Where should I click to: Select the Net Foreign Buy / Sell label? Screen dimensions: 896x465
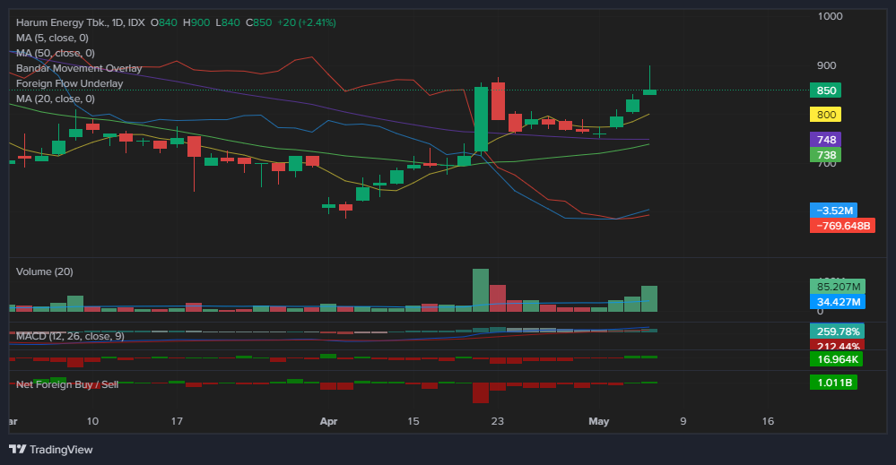67,383
